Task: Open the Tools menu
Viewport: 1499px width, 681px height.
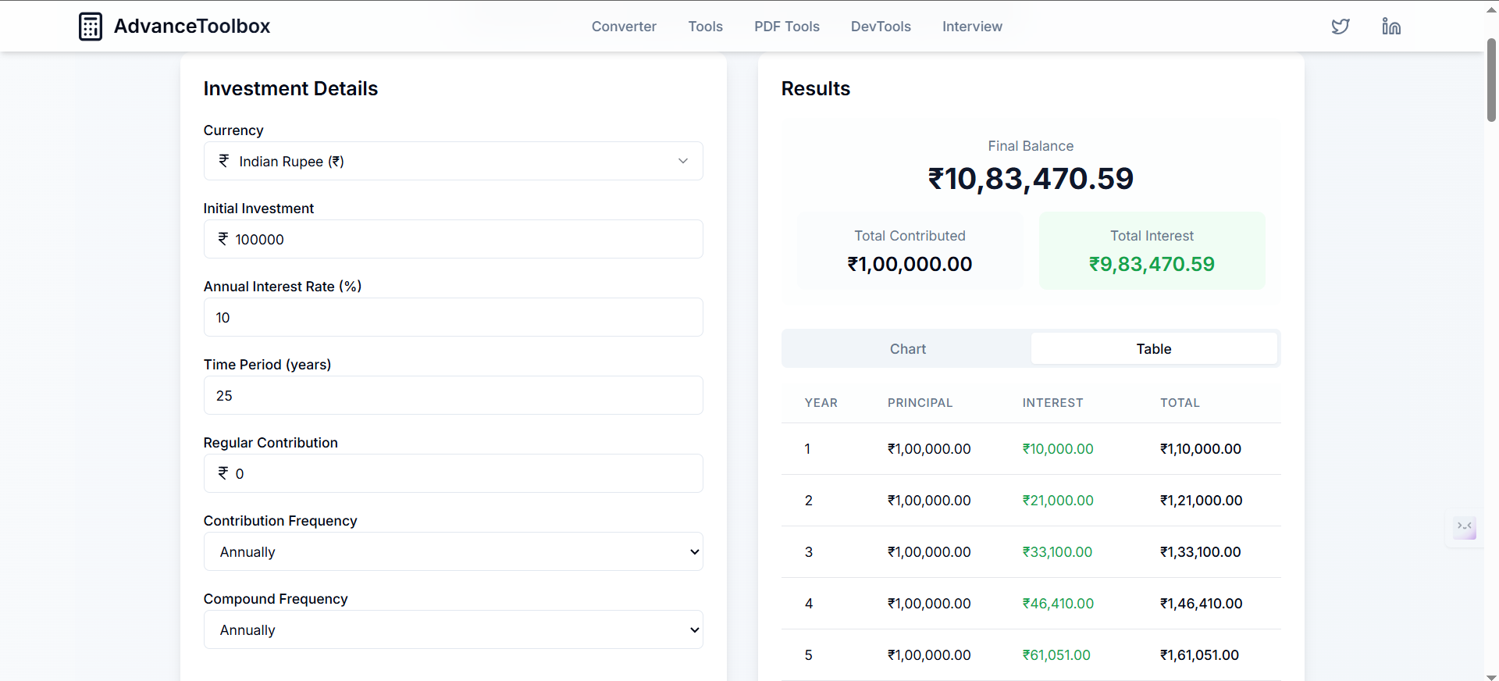Action: [705, 27]
